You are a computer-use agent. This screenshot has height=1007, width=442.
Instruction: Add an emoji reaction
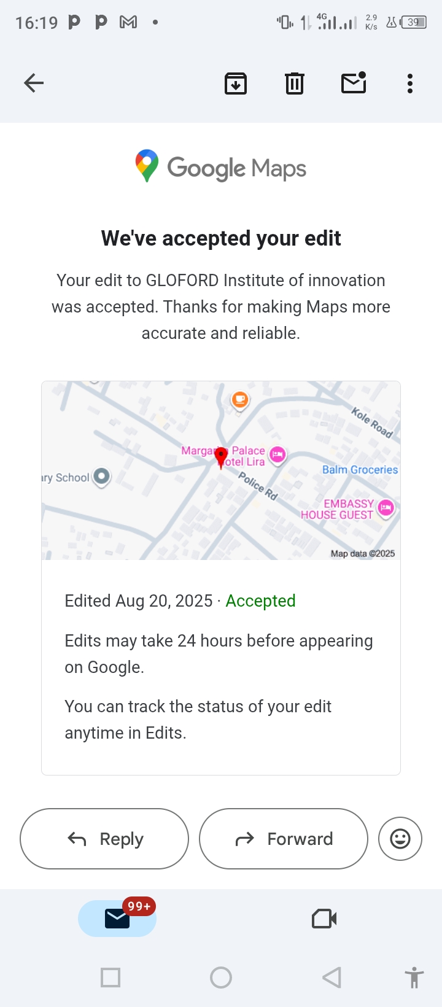[400, 839]
